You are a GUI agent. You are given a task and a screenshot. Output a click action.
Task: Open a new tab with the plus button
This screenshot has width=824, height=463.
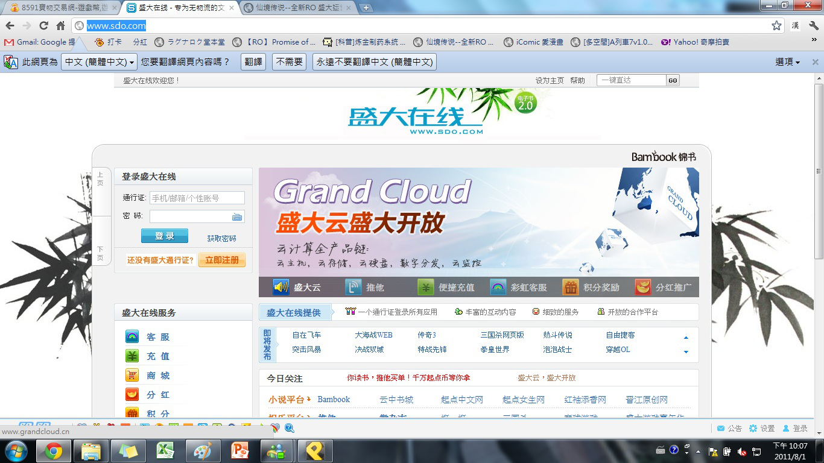coord(366,8)
